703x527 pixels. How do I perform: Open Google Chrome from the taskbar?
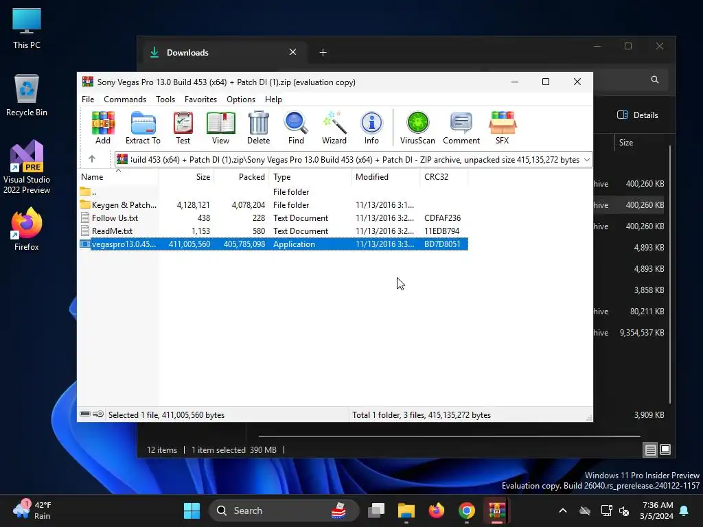(x=467, y=511)
